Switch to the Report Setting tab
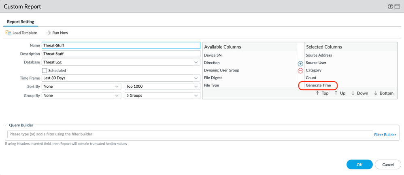The image size is (404, 175). coord(21,22)
